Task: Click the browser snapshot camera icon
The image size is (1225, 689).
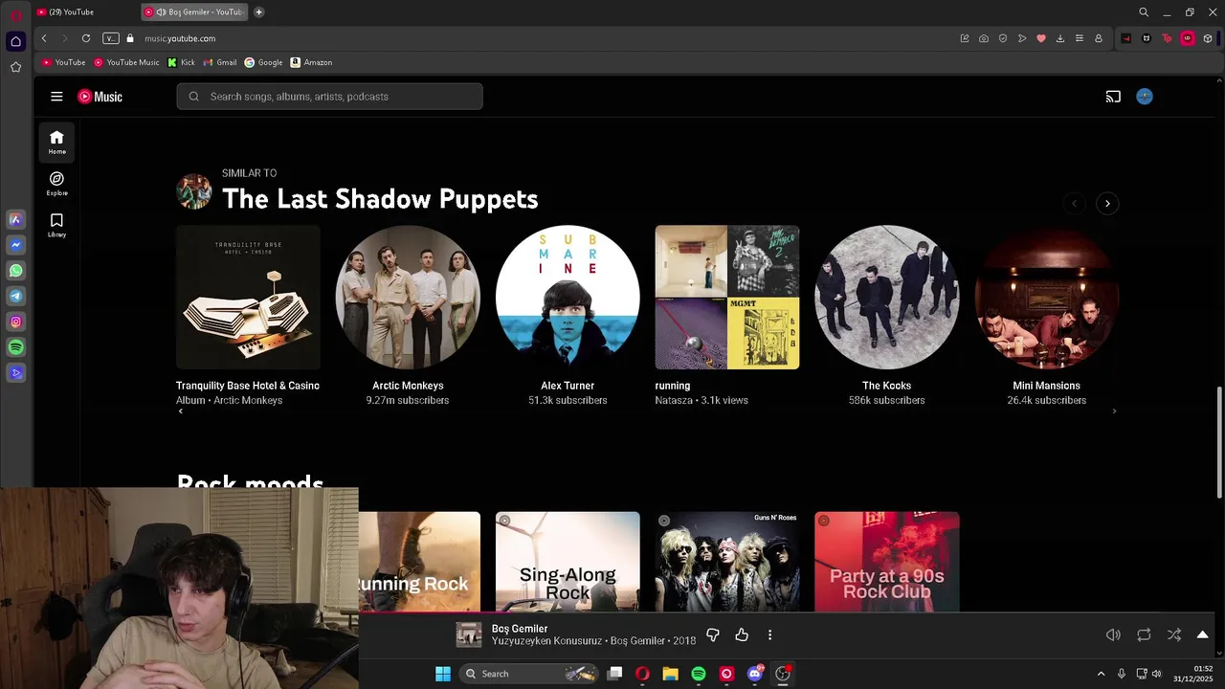Action: 984,38
